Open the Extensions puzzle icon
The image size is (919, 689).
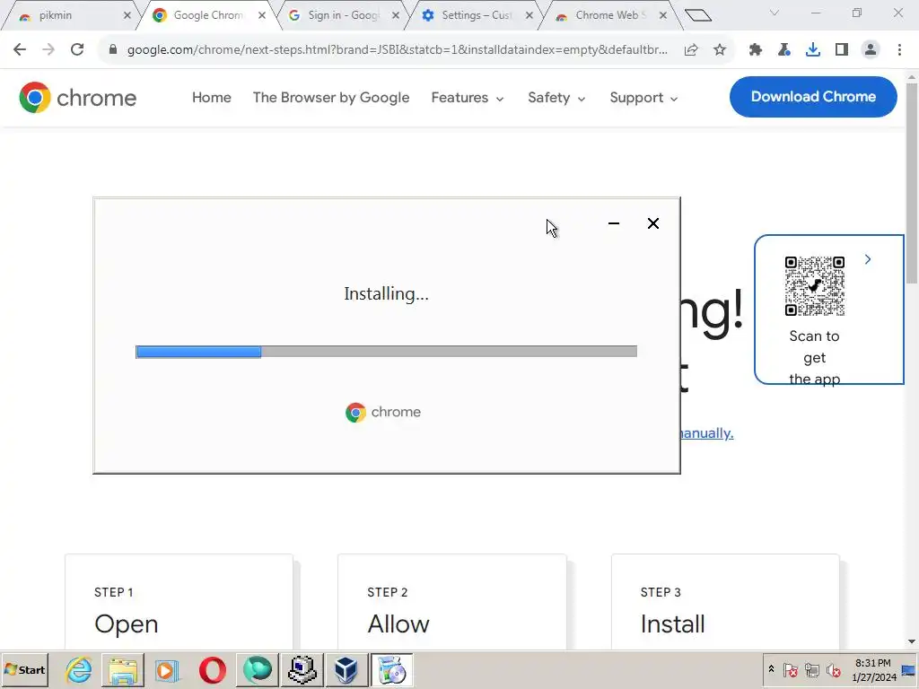click(x=756, y=50)
